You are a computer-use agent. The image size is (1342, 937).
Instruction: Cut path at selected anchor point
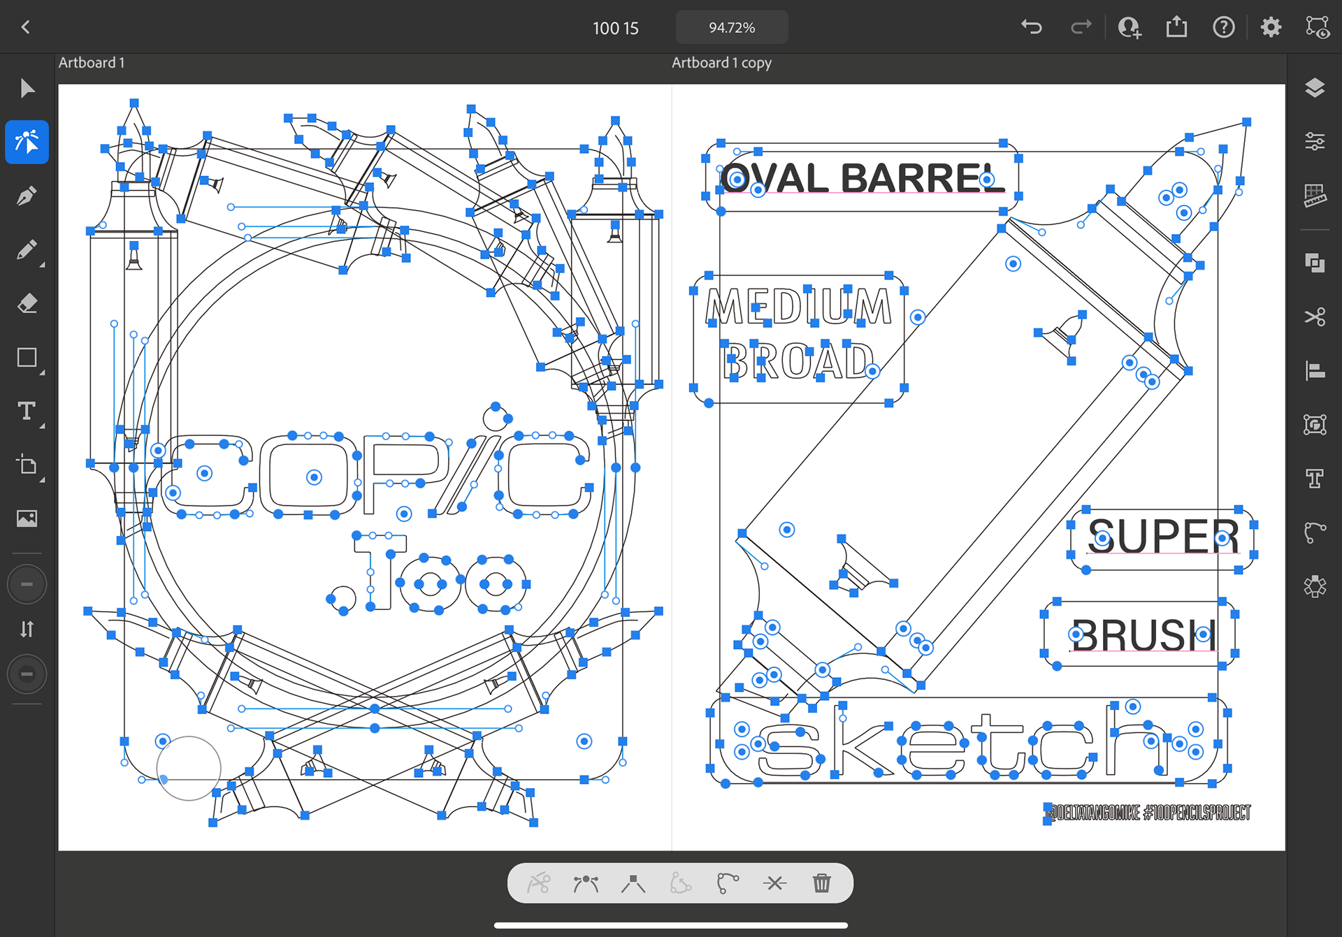538,883
